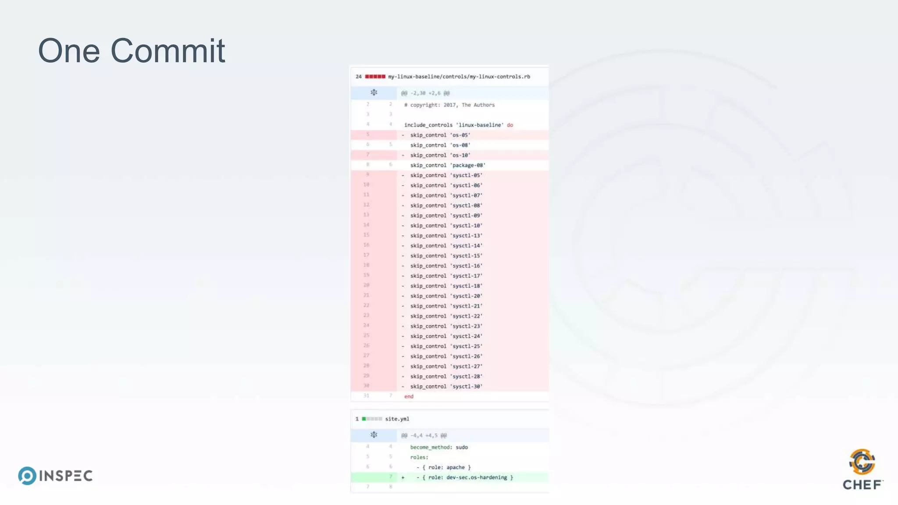Expand the diff hunk in my-linux-controls.rb
898x505 pixels.
(374, 92)
